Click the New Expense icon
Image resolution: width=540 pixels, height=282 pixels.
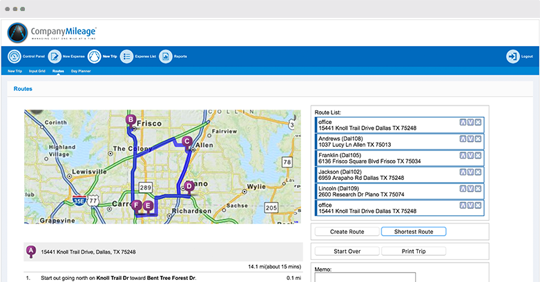[55, 57]
